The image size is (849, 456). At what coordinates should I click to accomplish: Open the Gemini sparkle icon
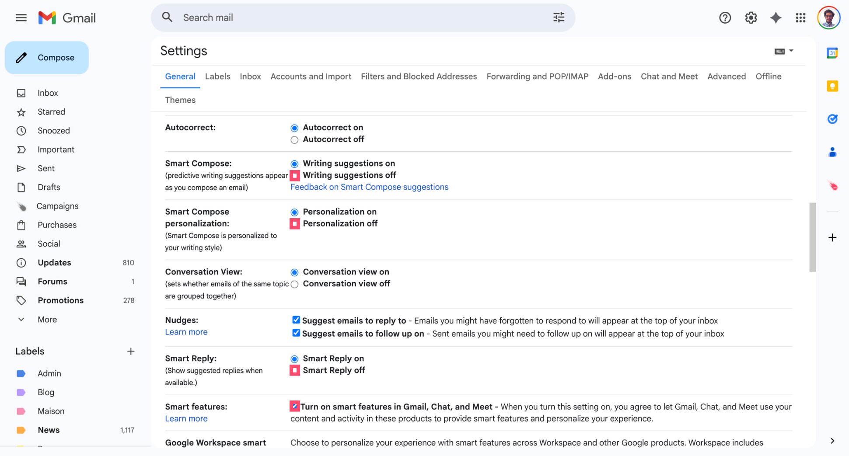click(x=776, y=18)
